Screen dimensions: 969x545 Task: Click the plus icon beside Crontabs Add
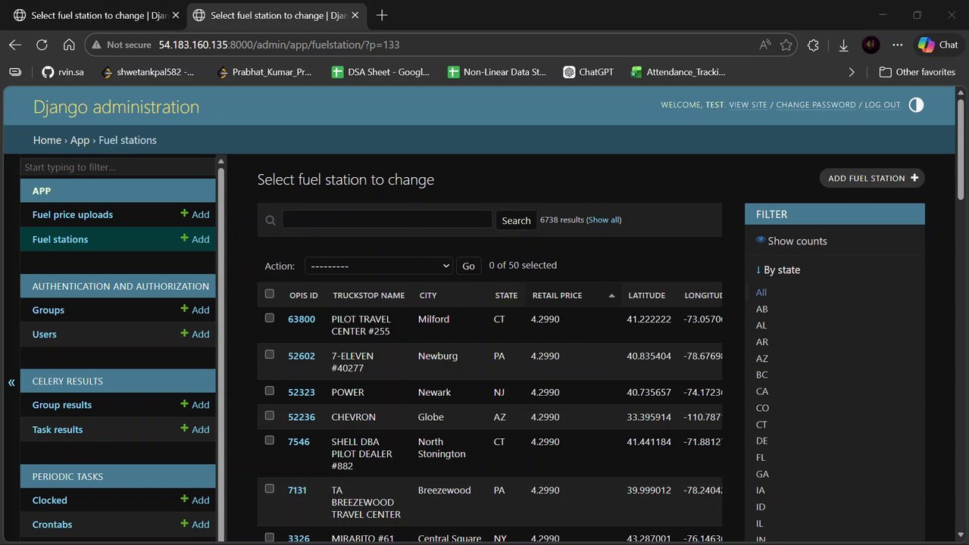coord(184,524)
